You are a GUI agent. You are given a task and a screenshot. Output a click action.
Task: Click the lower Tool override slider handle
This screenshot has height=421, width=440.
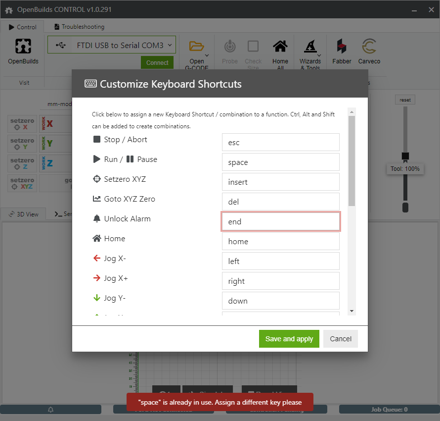pyautogui.click(x=405, y=208)
